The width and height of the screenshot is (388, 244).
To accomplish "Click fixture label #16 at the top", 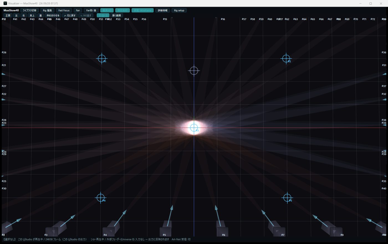I will (x=223, y=19).
